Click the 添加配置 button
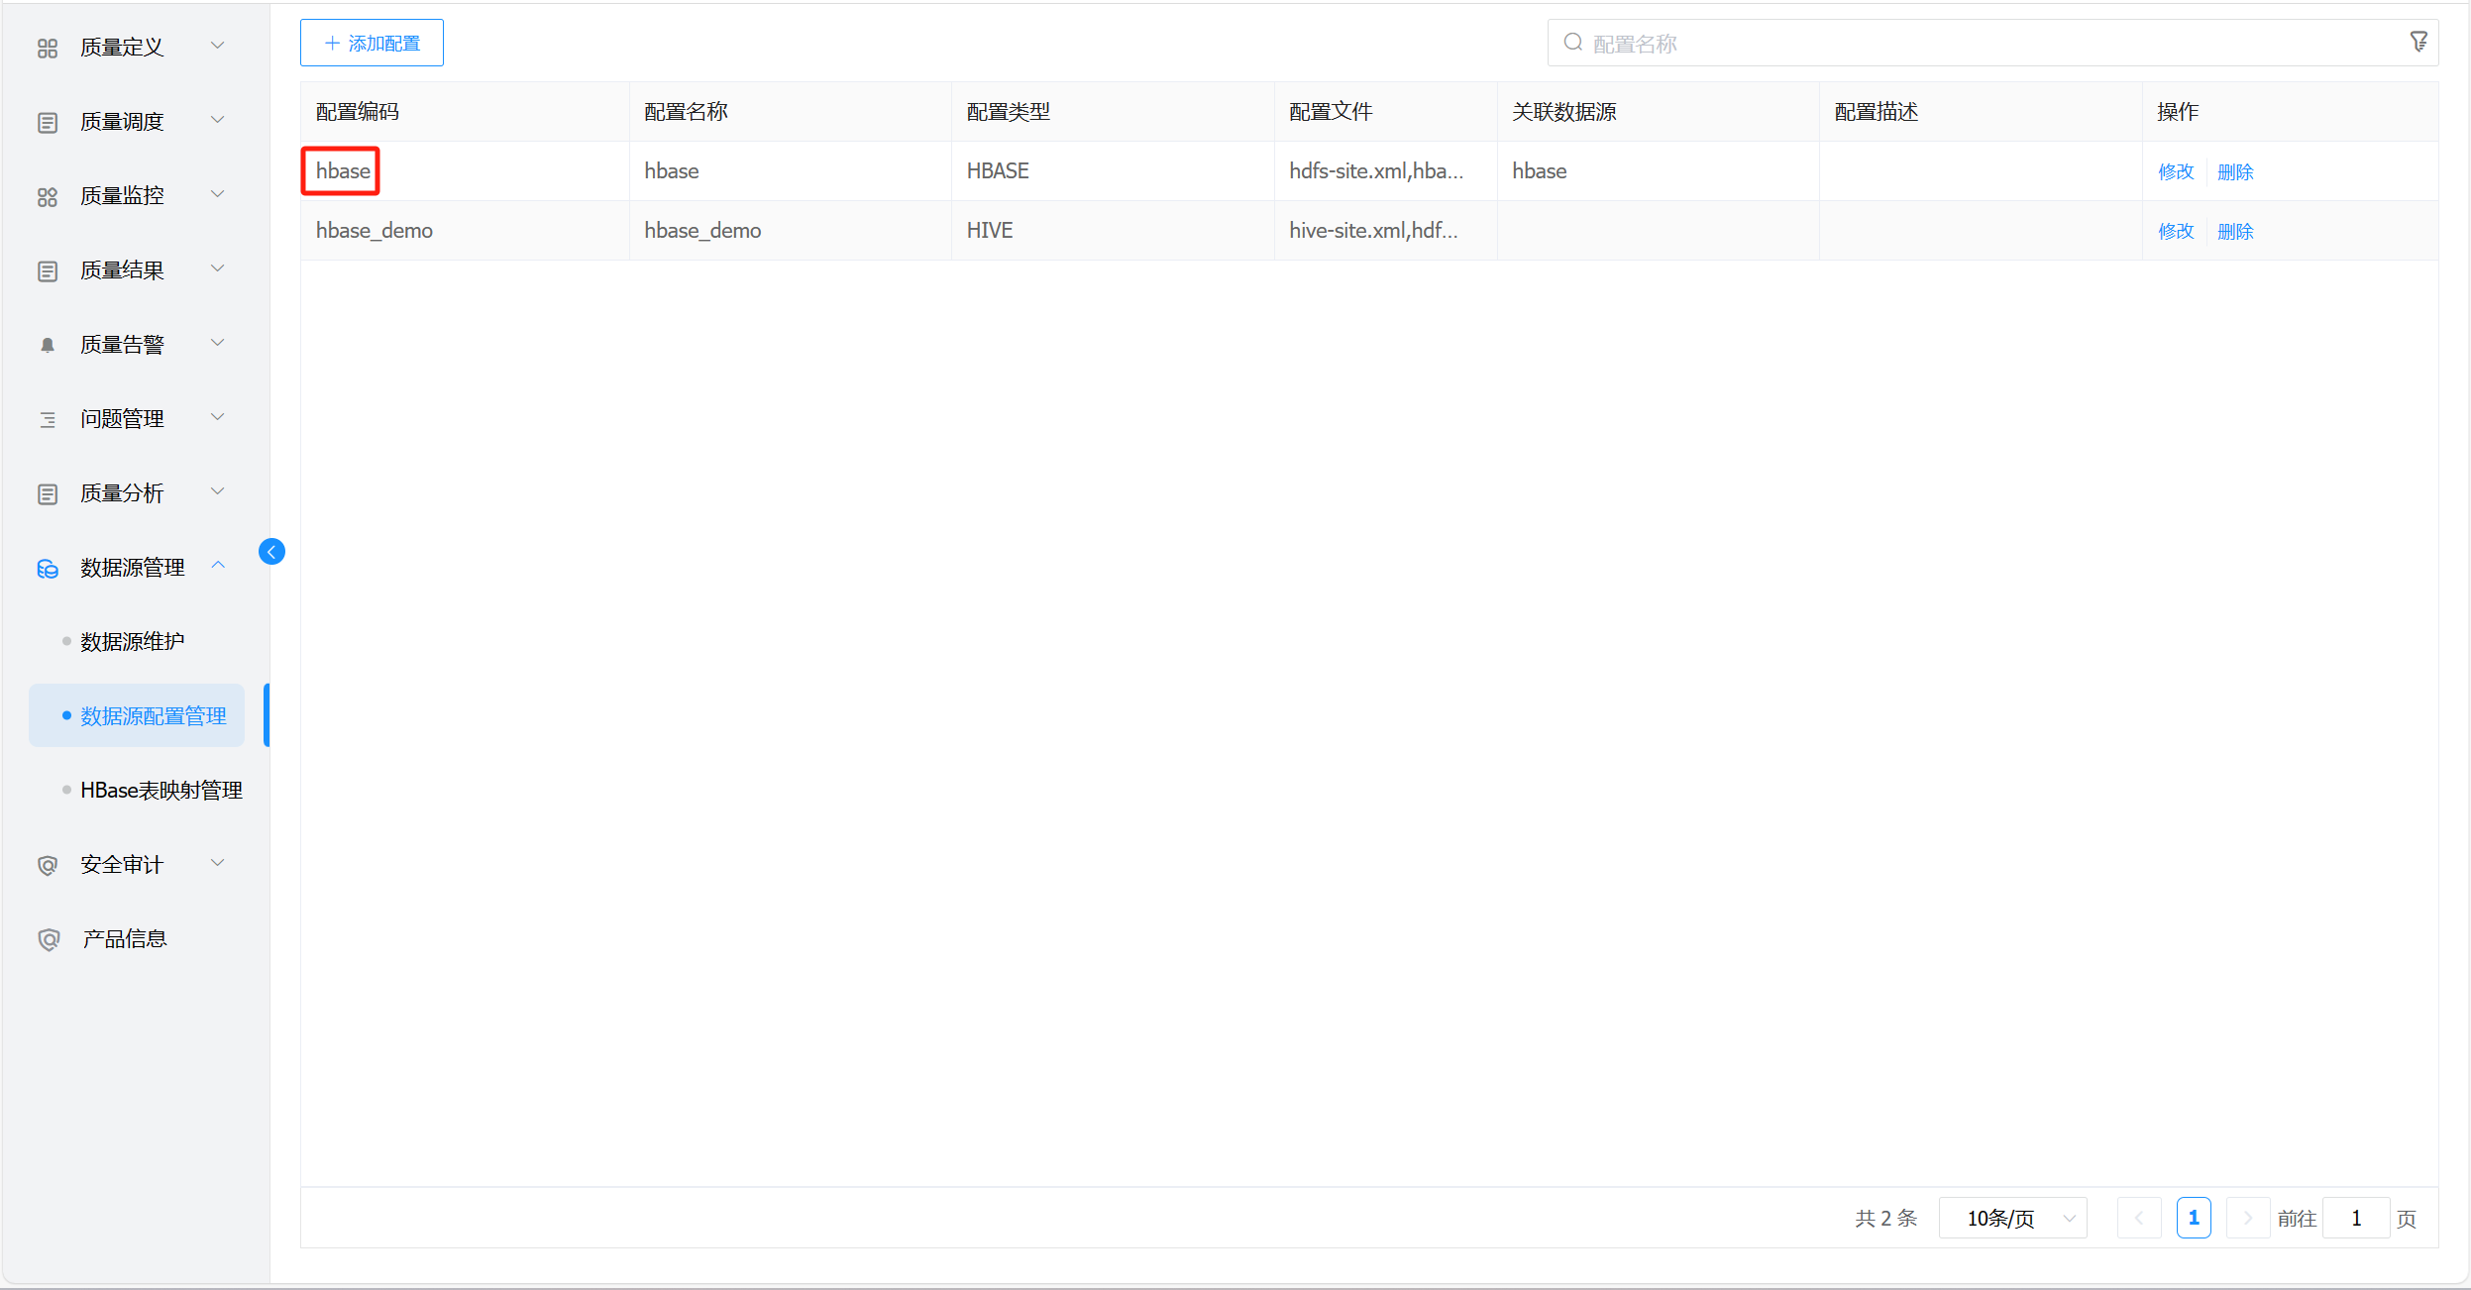Image resolution: width=2471 pixels, height=1290 pixels. (x=372, y=43)
